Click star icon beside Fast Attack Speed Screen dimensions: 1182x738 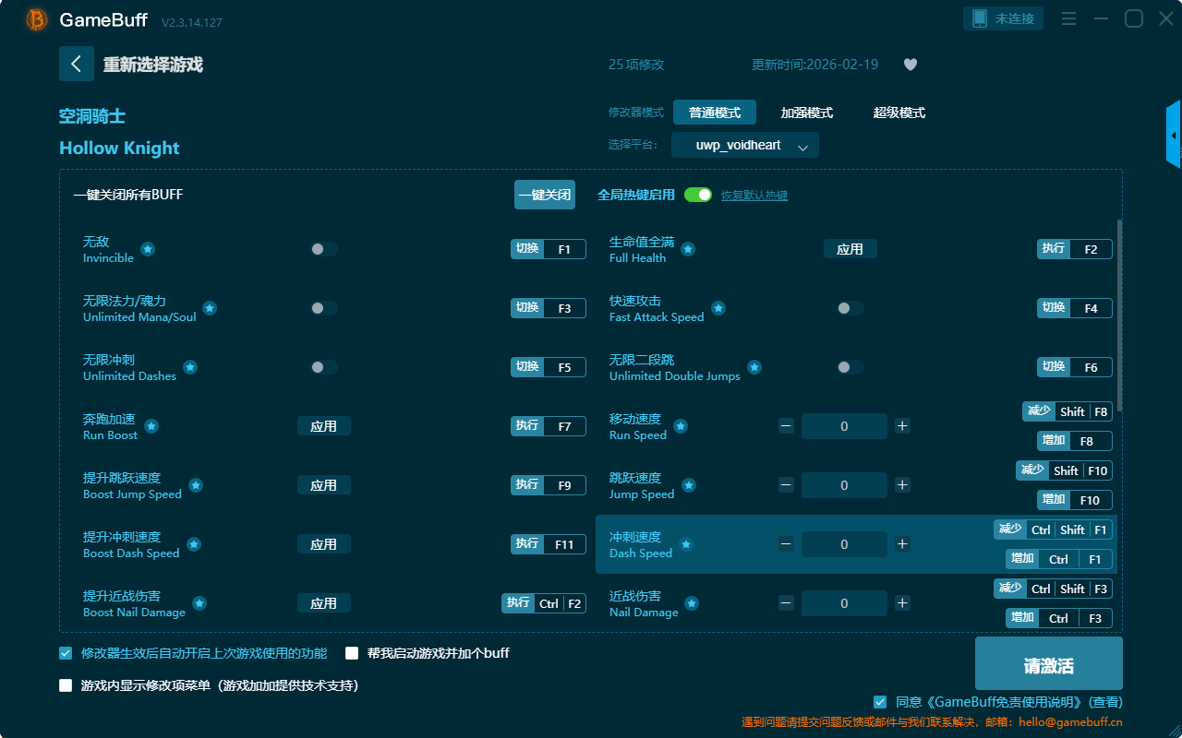coord(718,308)
